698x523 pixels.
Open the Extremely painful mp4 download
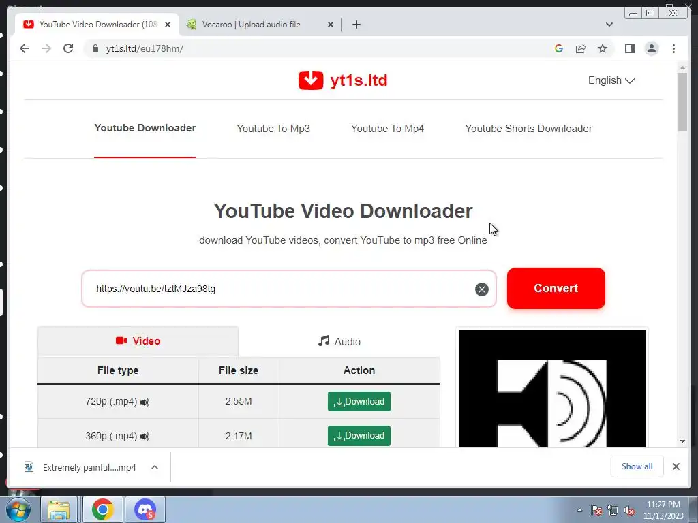[89, 467]
